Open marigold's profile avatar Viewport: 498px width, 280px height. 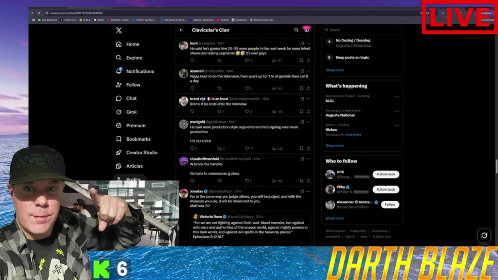pyautogui.click(x=184, y=124)
